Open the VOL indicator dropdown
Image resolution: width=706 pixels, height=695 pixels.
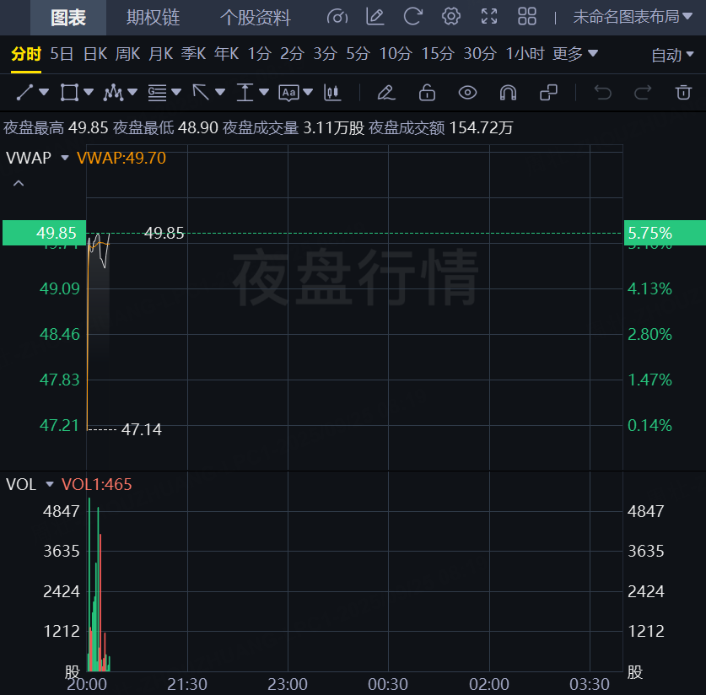pos(50,485)
